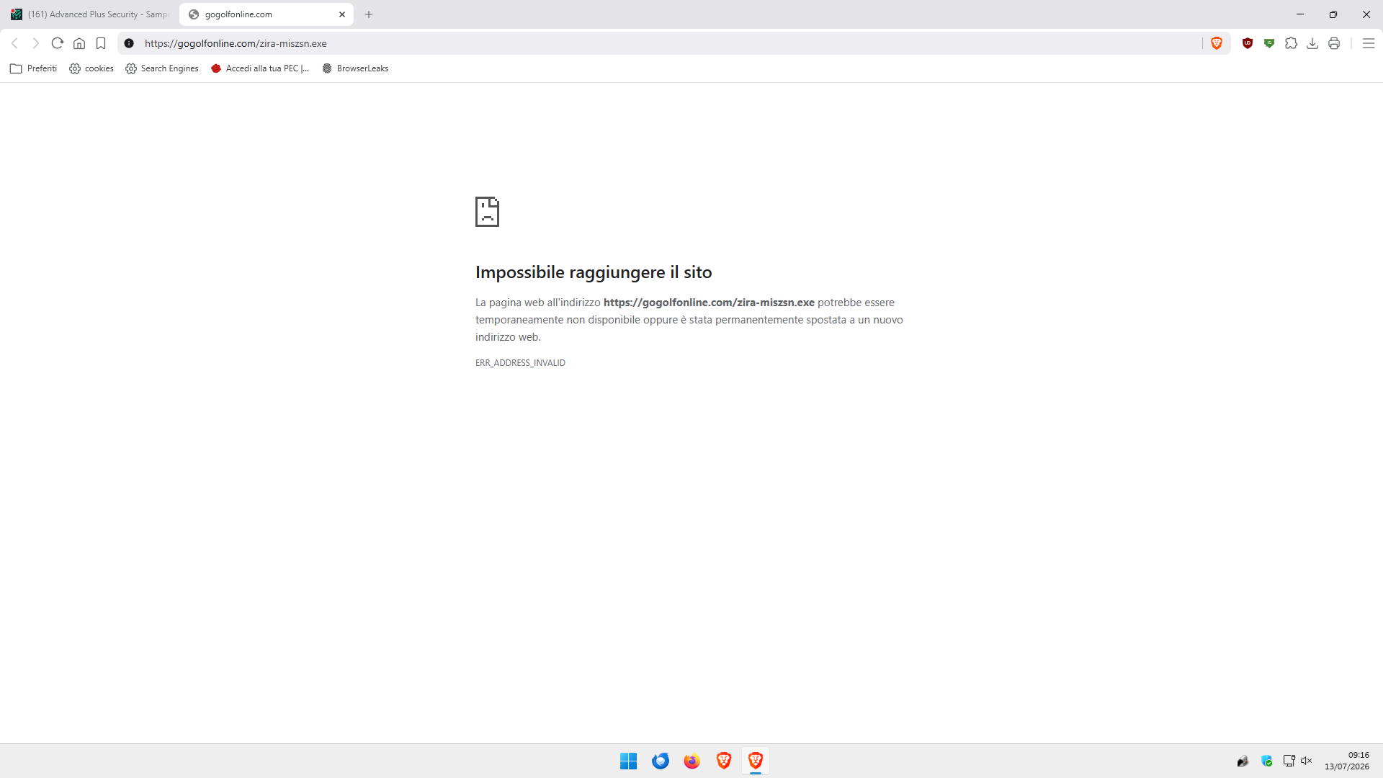The height and width of the screenshot is (778, 1383).
Task: Open the Extensions puzzle-piece menu
Action: click(x=1291, y=43)
